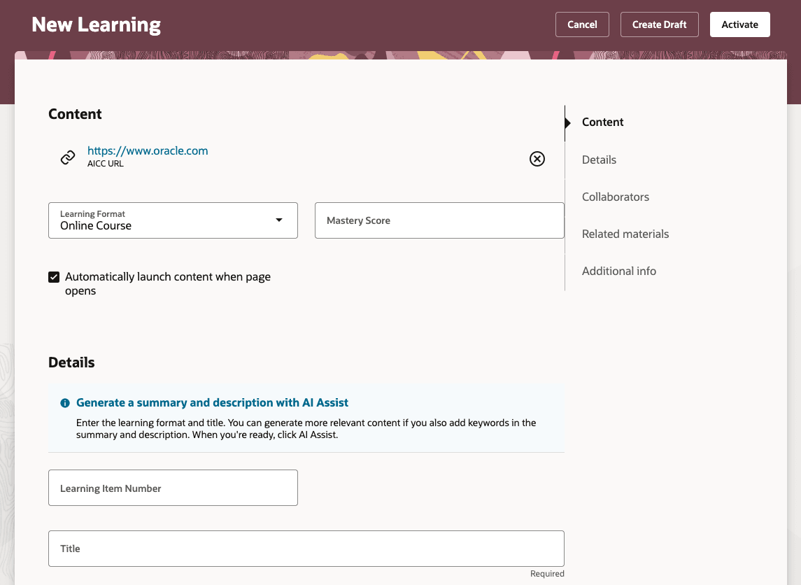Select Content in the right navigation panel
Screen dimensions: 801x585
click(602, 122)
